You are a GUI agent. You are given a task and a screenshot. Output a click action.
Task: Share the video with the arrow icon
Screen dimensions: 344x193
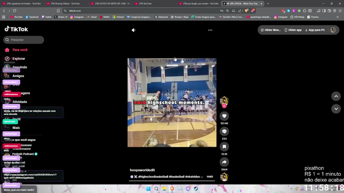[x=224, y=162]
